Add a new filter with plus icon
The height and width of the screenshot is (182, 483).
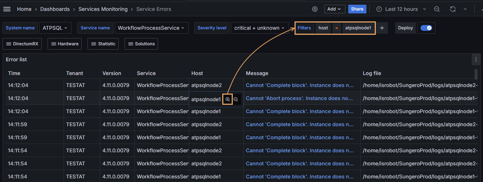pos(382,28)
